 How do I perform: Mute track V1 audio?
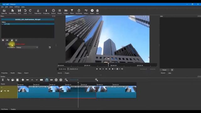tap(5, 91)
